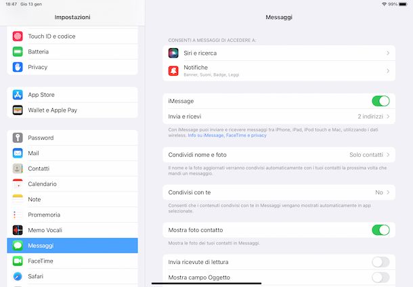
Task: Tap the Notifiche label
Action: click(x=196, y=68)
